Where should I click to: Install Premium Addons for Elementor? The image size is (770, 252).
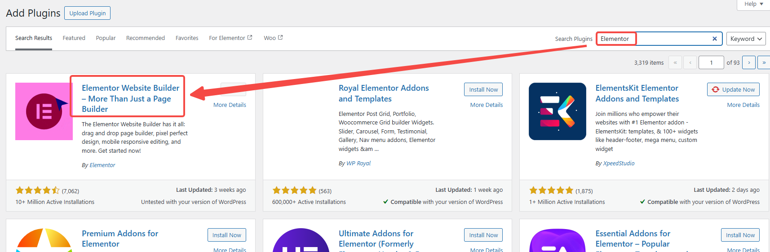[227, 235]
